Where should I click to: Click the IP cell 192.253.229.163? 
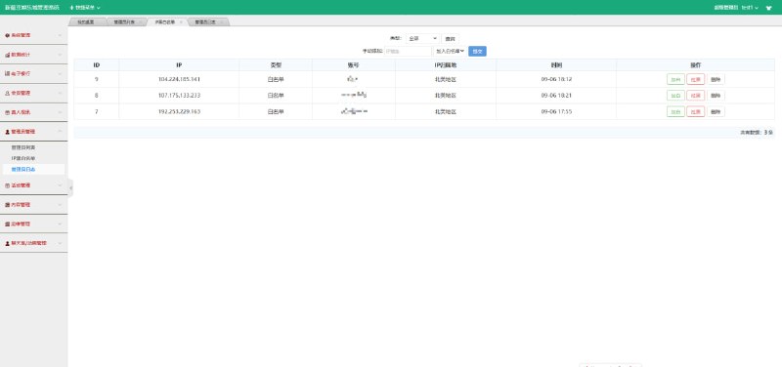coord(179,111)
